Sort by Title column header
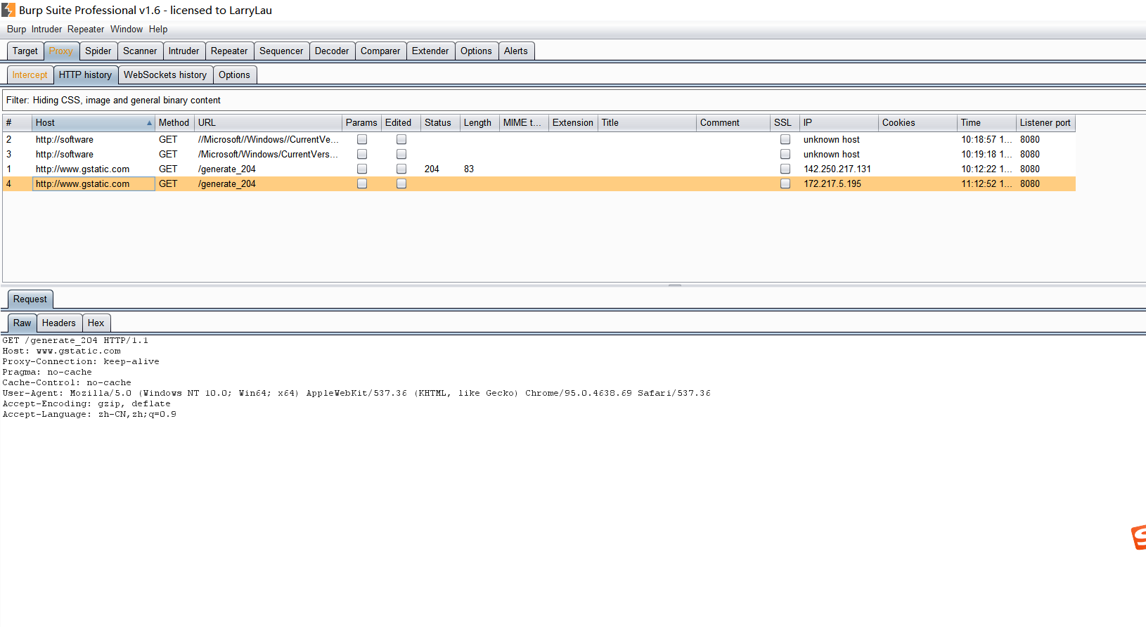Viewport: 1146px width, 627px height. (647, 122)
